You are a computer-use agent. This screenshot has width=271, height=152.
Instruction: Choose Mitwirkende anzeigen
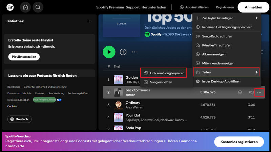point(226,63)
